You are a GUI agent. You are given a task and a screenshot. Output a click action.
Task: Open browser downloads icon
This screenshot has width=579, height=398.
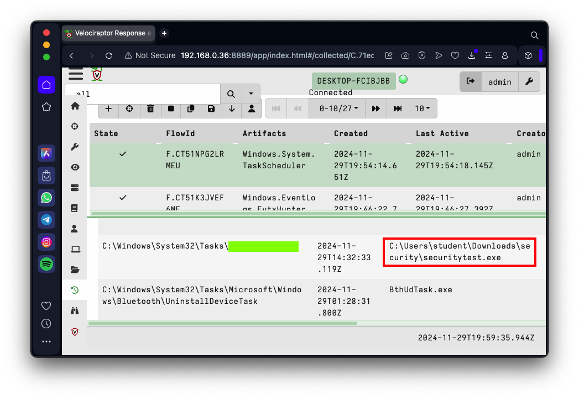point(472,55)
